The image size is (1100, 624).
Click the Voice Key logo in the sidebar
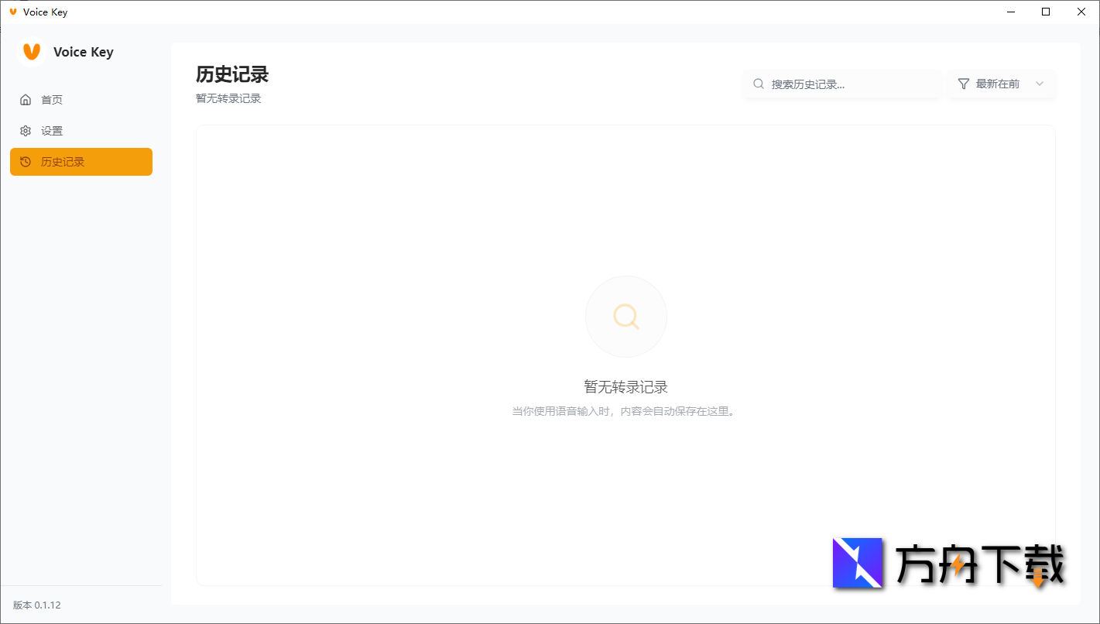click(30, 52)
